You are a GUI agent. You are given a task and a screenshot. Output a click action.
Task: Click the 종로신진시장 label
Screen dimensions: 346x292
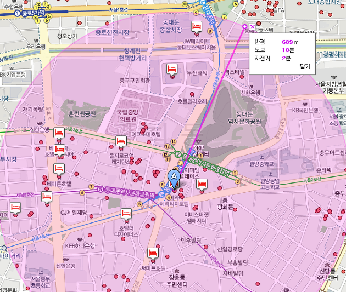[113, 32]
